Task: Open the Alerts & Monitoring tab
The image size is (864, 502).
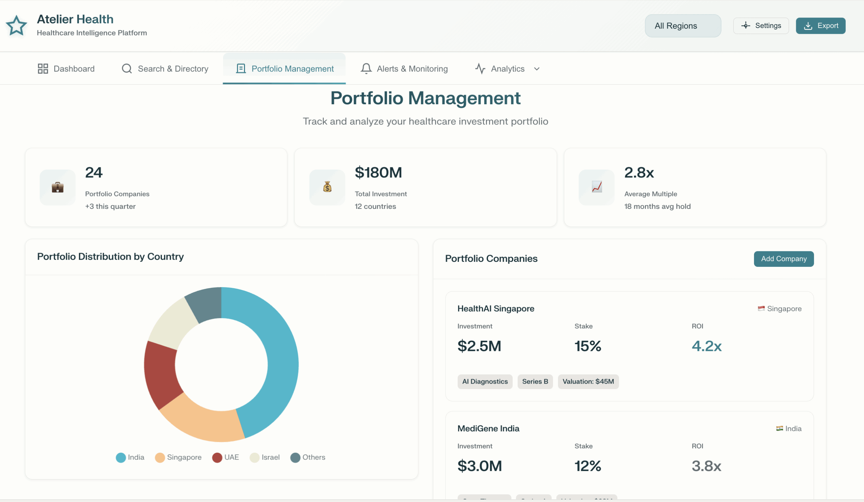Action: pos(404,68)
